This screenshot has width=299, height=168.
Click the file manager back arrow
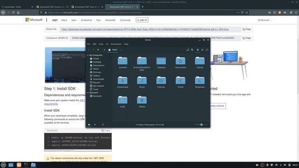point(89,50)
